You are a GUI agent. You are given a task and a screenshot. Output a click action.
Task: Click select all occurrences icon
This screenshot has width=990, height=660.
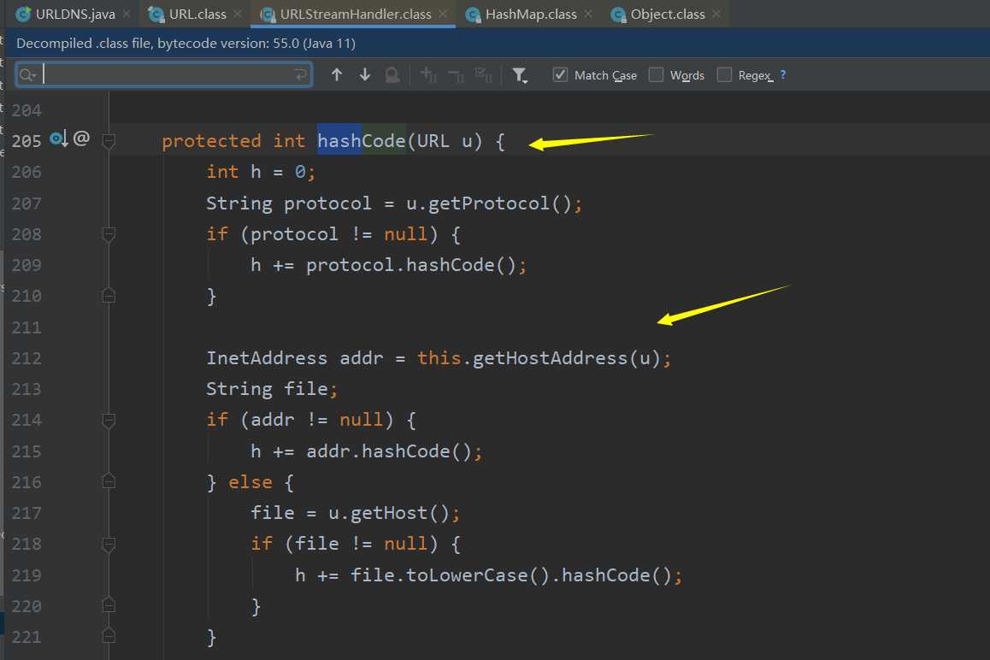pyautogui.click(x=484, y=75)
